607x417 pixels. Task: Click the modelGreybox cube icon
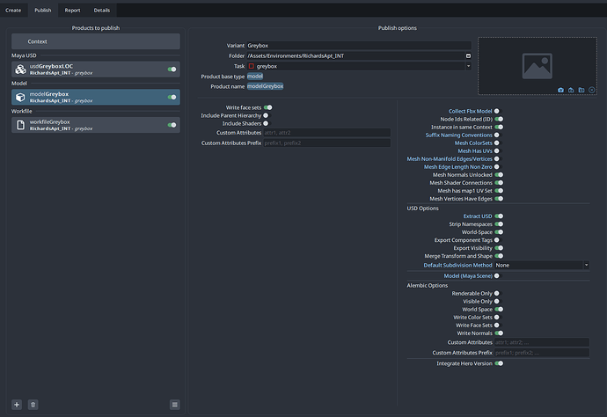pyautogui.click(x=20, y=97)
